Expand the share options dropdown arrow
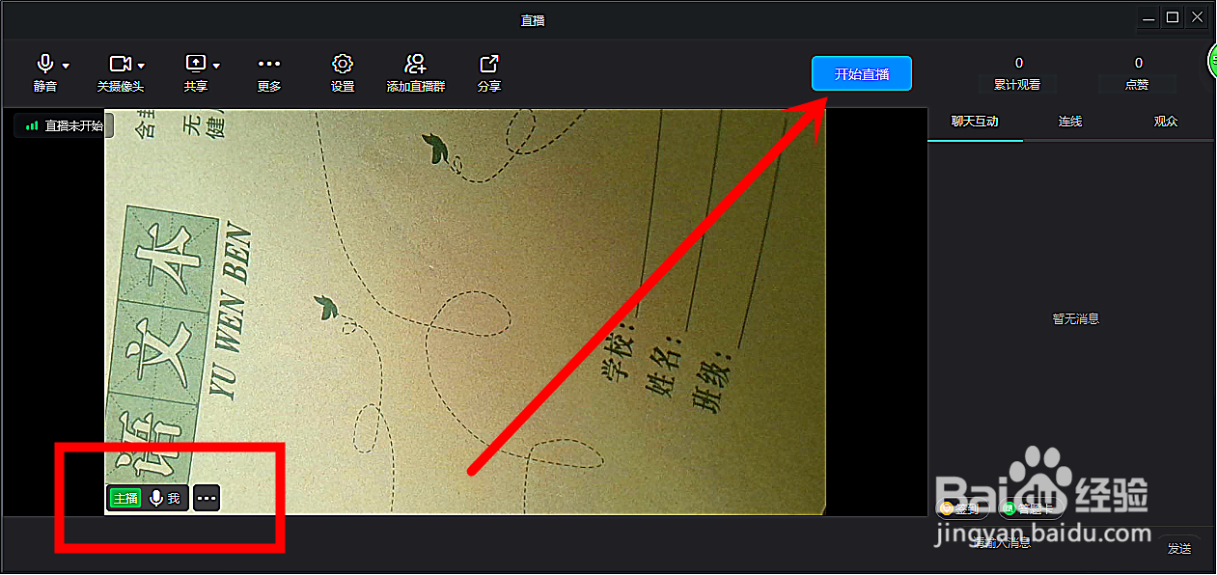Viewport: 1217px width, 575px height. tap(216, 66)
